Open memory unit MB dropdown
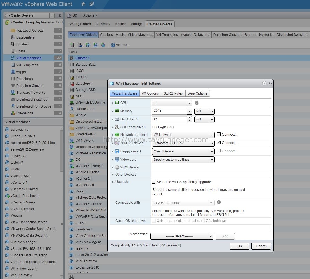Image resolution: width=310 pixels, height=279 pixels. 212,111
